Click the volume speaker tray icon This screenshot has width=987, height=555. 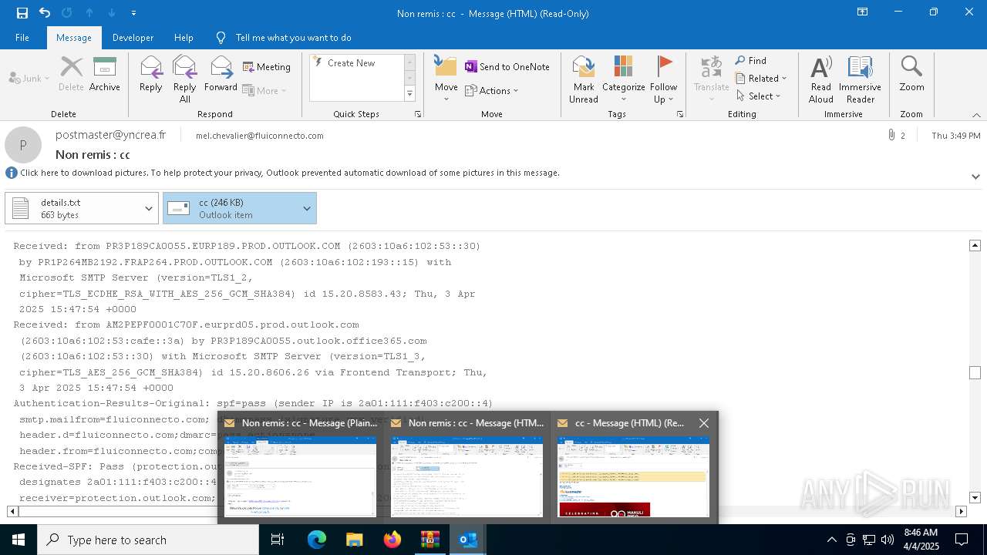887,540
